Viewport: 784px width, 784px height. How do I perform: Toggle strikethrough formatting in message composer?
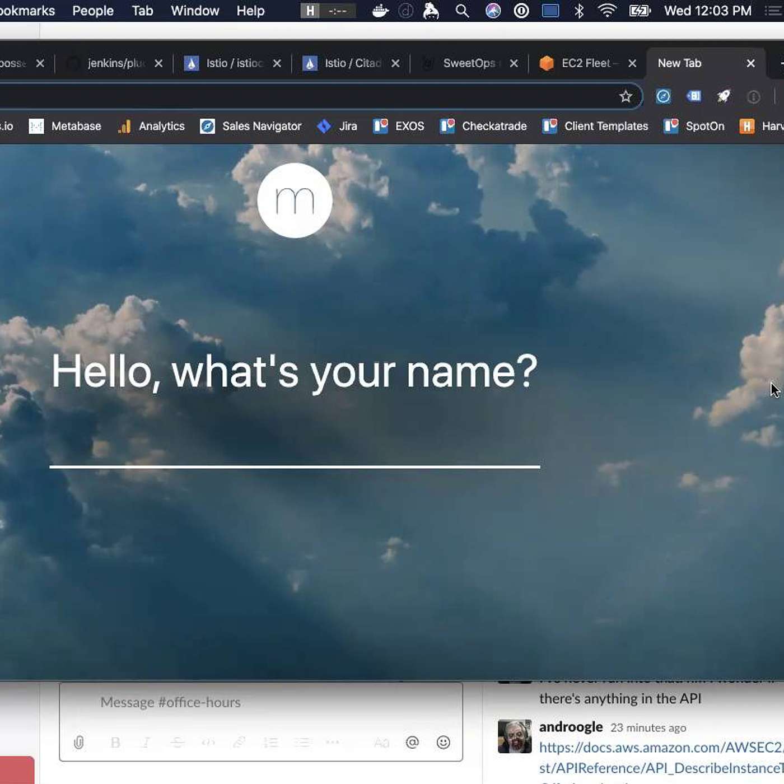[178, 743]
